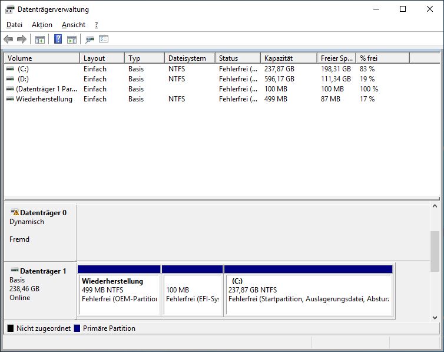Sort by % frei column header
Image resolution: width=444 pixels, height=352 pixels.
pos(383,58)
